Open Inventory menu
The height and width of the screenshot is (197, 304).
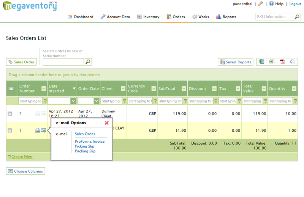pos(148,17)
